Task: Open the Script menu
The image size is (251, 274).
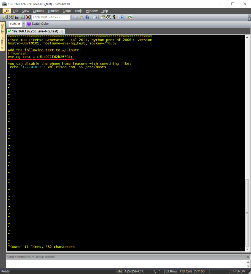Action: pos(67,11)
